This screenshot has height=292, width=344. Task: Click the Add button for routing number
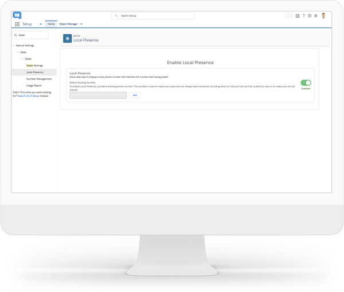point(135,95)
